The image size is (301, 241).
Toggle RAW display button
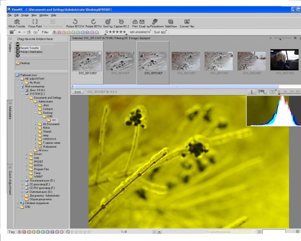pos(78,92)
